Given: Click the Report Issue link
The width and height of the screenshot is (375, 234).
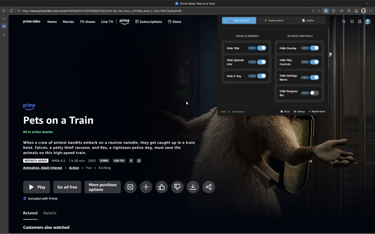Looking at the screenshot, I should coord(317,111).
